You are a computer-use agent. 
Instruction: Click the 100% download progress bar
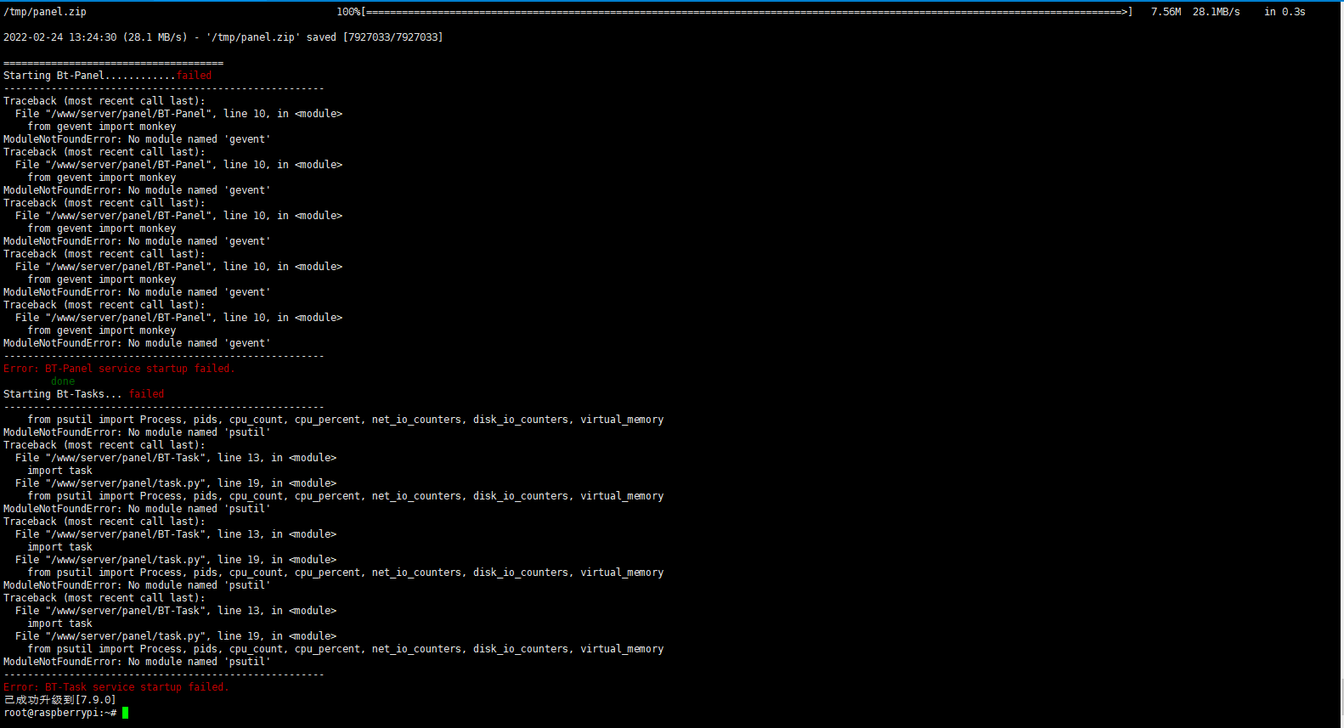coord(734,12)
